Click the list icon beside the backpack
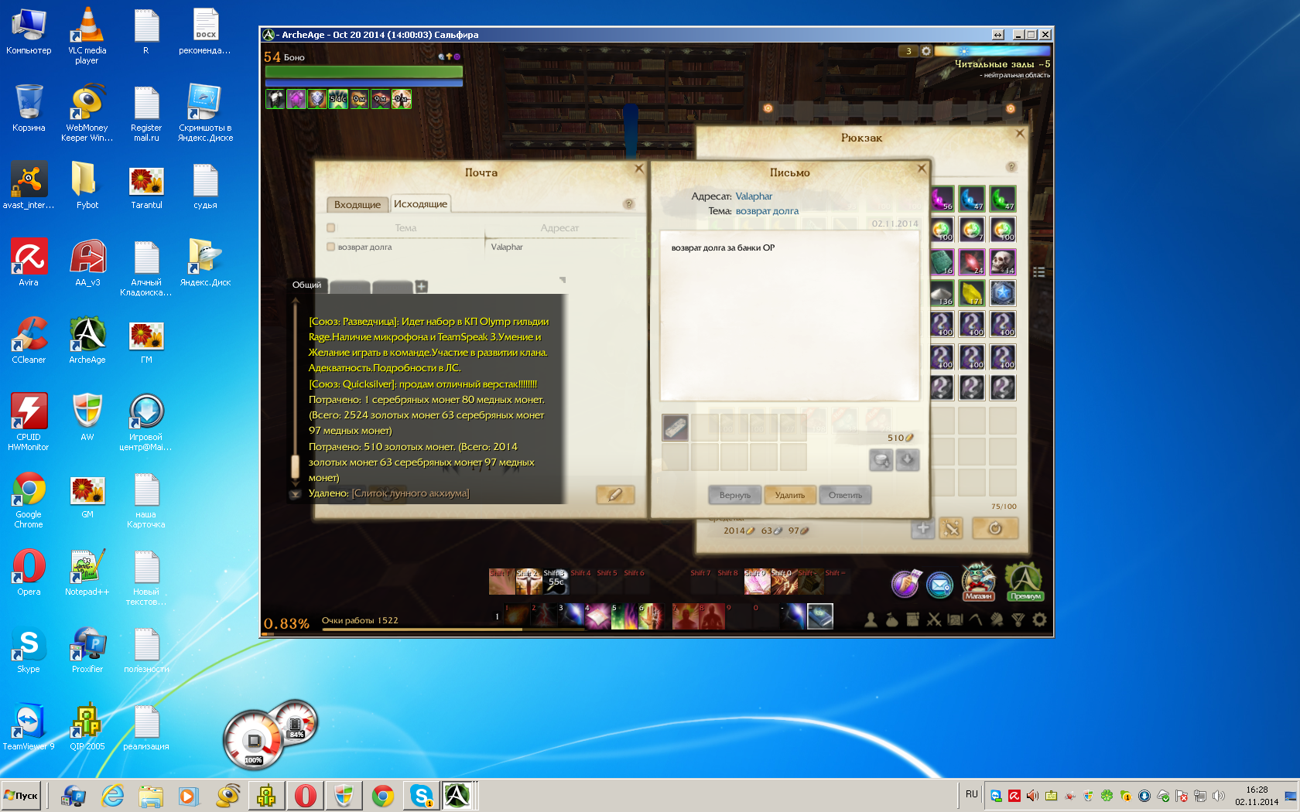This screenshot has height=812, width=1300. click(1039, 271)
